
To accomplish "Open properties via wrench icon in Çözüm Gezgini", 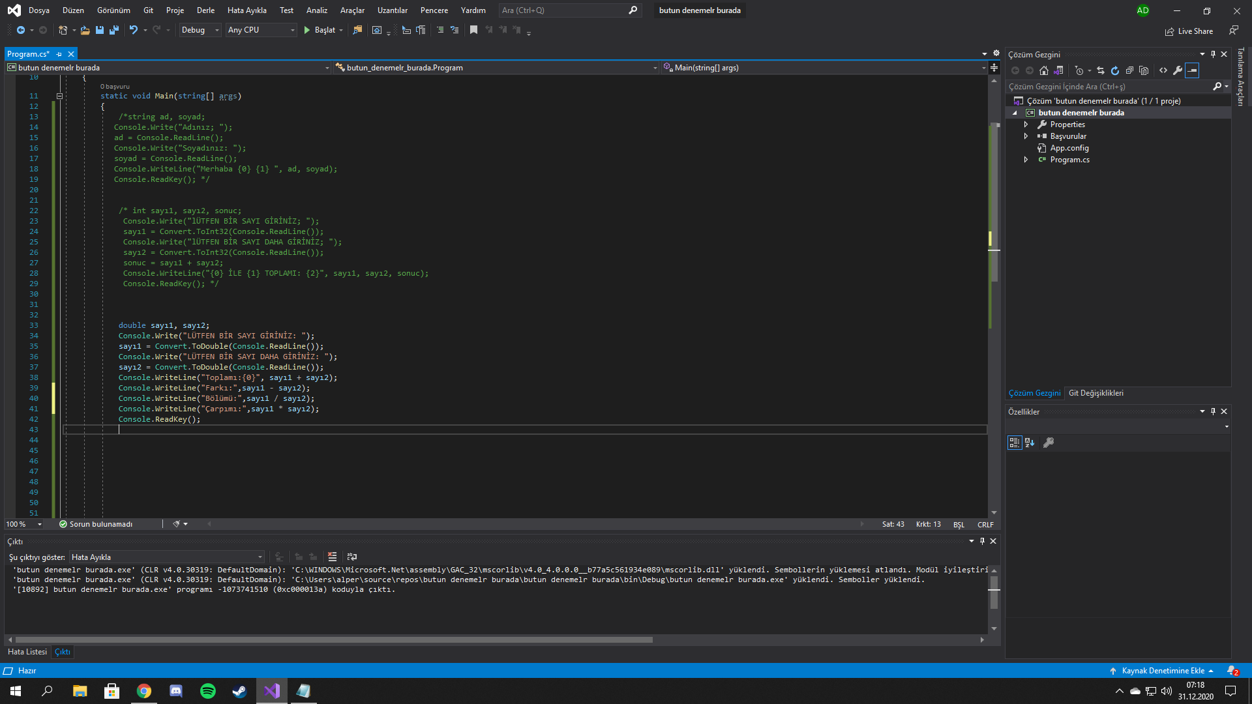I will point(1178,70).
